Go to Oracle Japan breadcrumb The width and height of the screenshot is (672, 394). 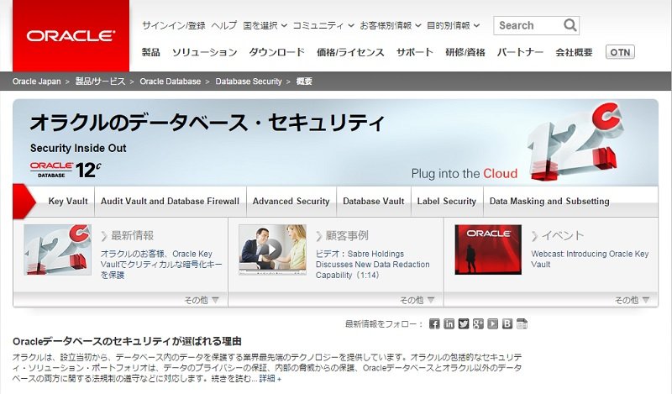pyautogui.click(x=36, y=81)
